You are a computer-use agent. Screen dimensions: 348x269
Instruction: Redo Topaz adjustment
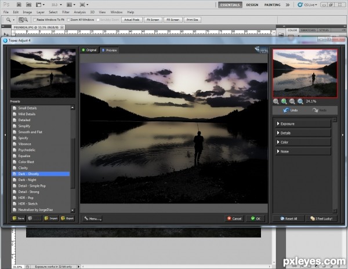coord(319,110)
